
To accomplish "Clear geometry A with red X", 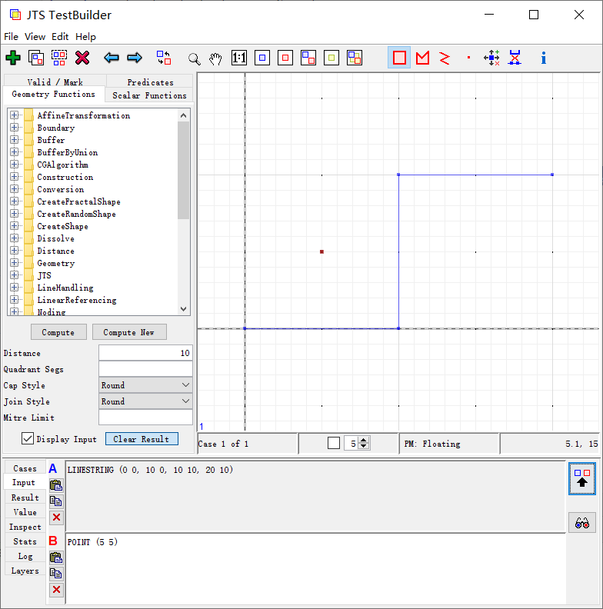I will tap(56, 517).
